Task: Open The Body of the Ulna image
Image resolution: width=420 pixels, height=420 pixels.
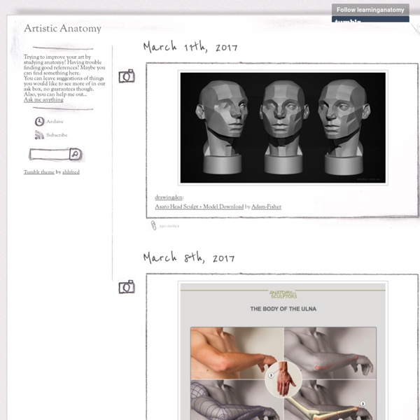Action: pos(283,352)
